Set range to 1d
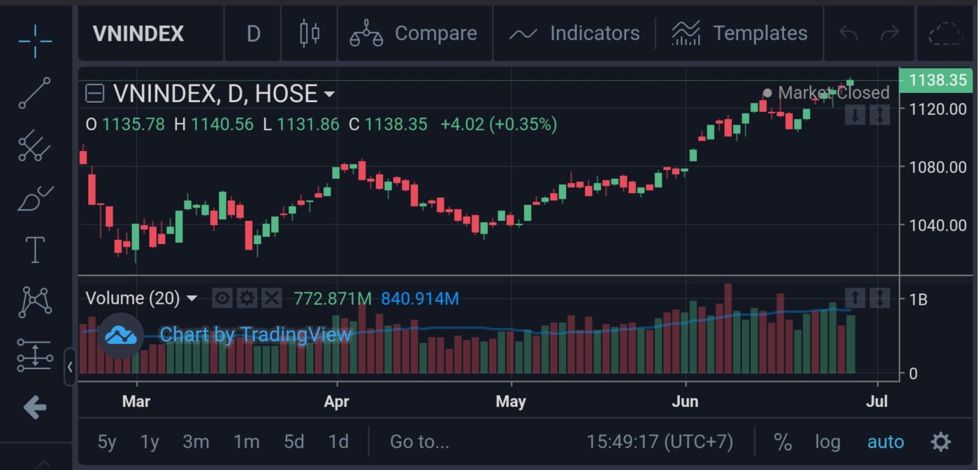 click(x=338, y=441)
